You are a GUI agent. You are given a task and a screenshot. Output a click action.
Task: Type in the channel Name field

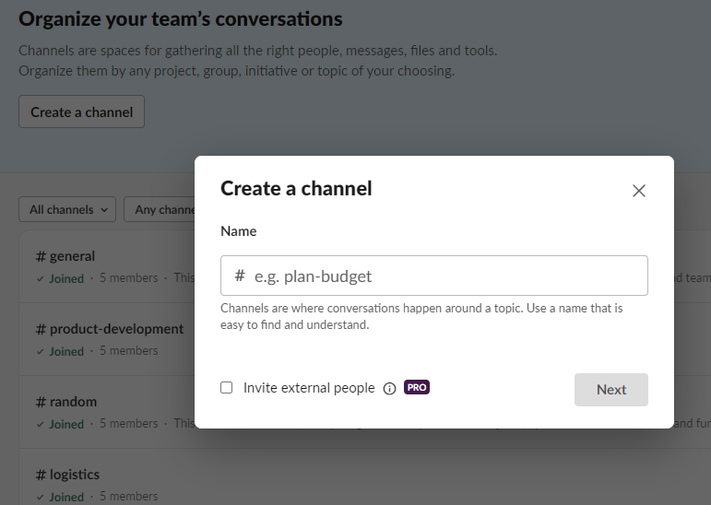click(x=443, y=276)
